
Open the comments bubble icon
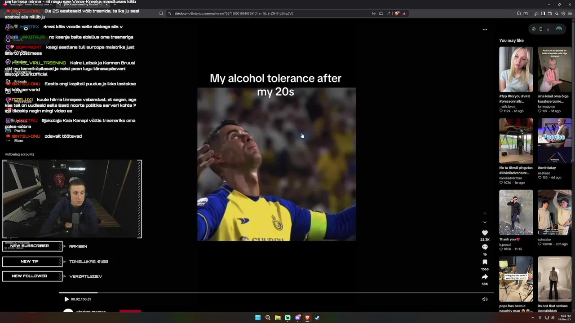[485, 247]
